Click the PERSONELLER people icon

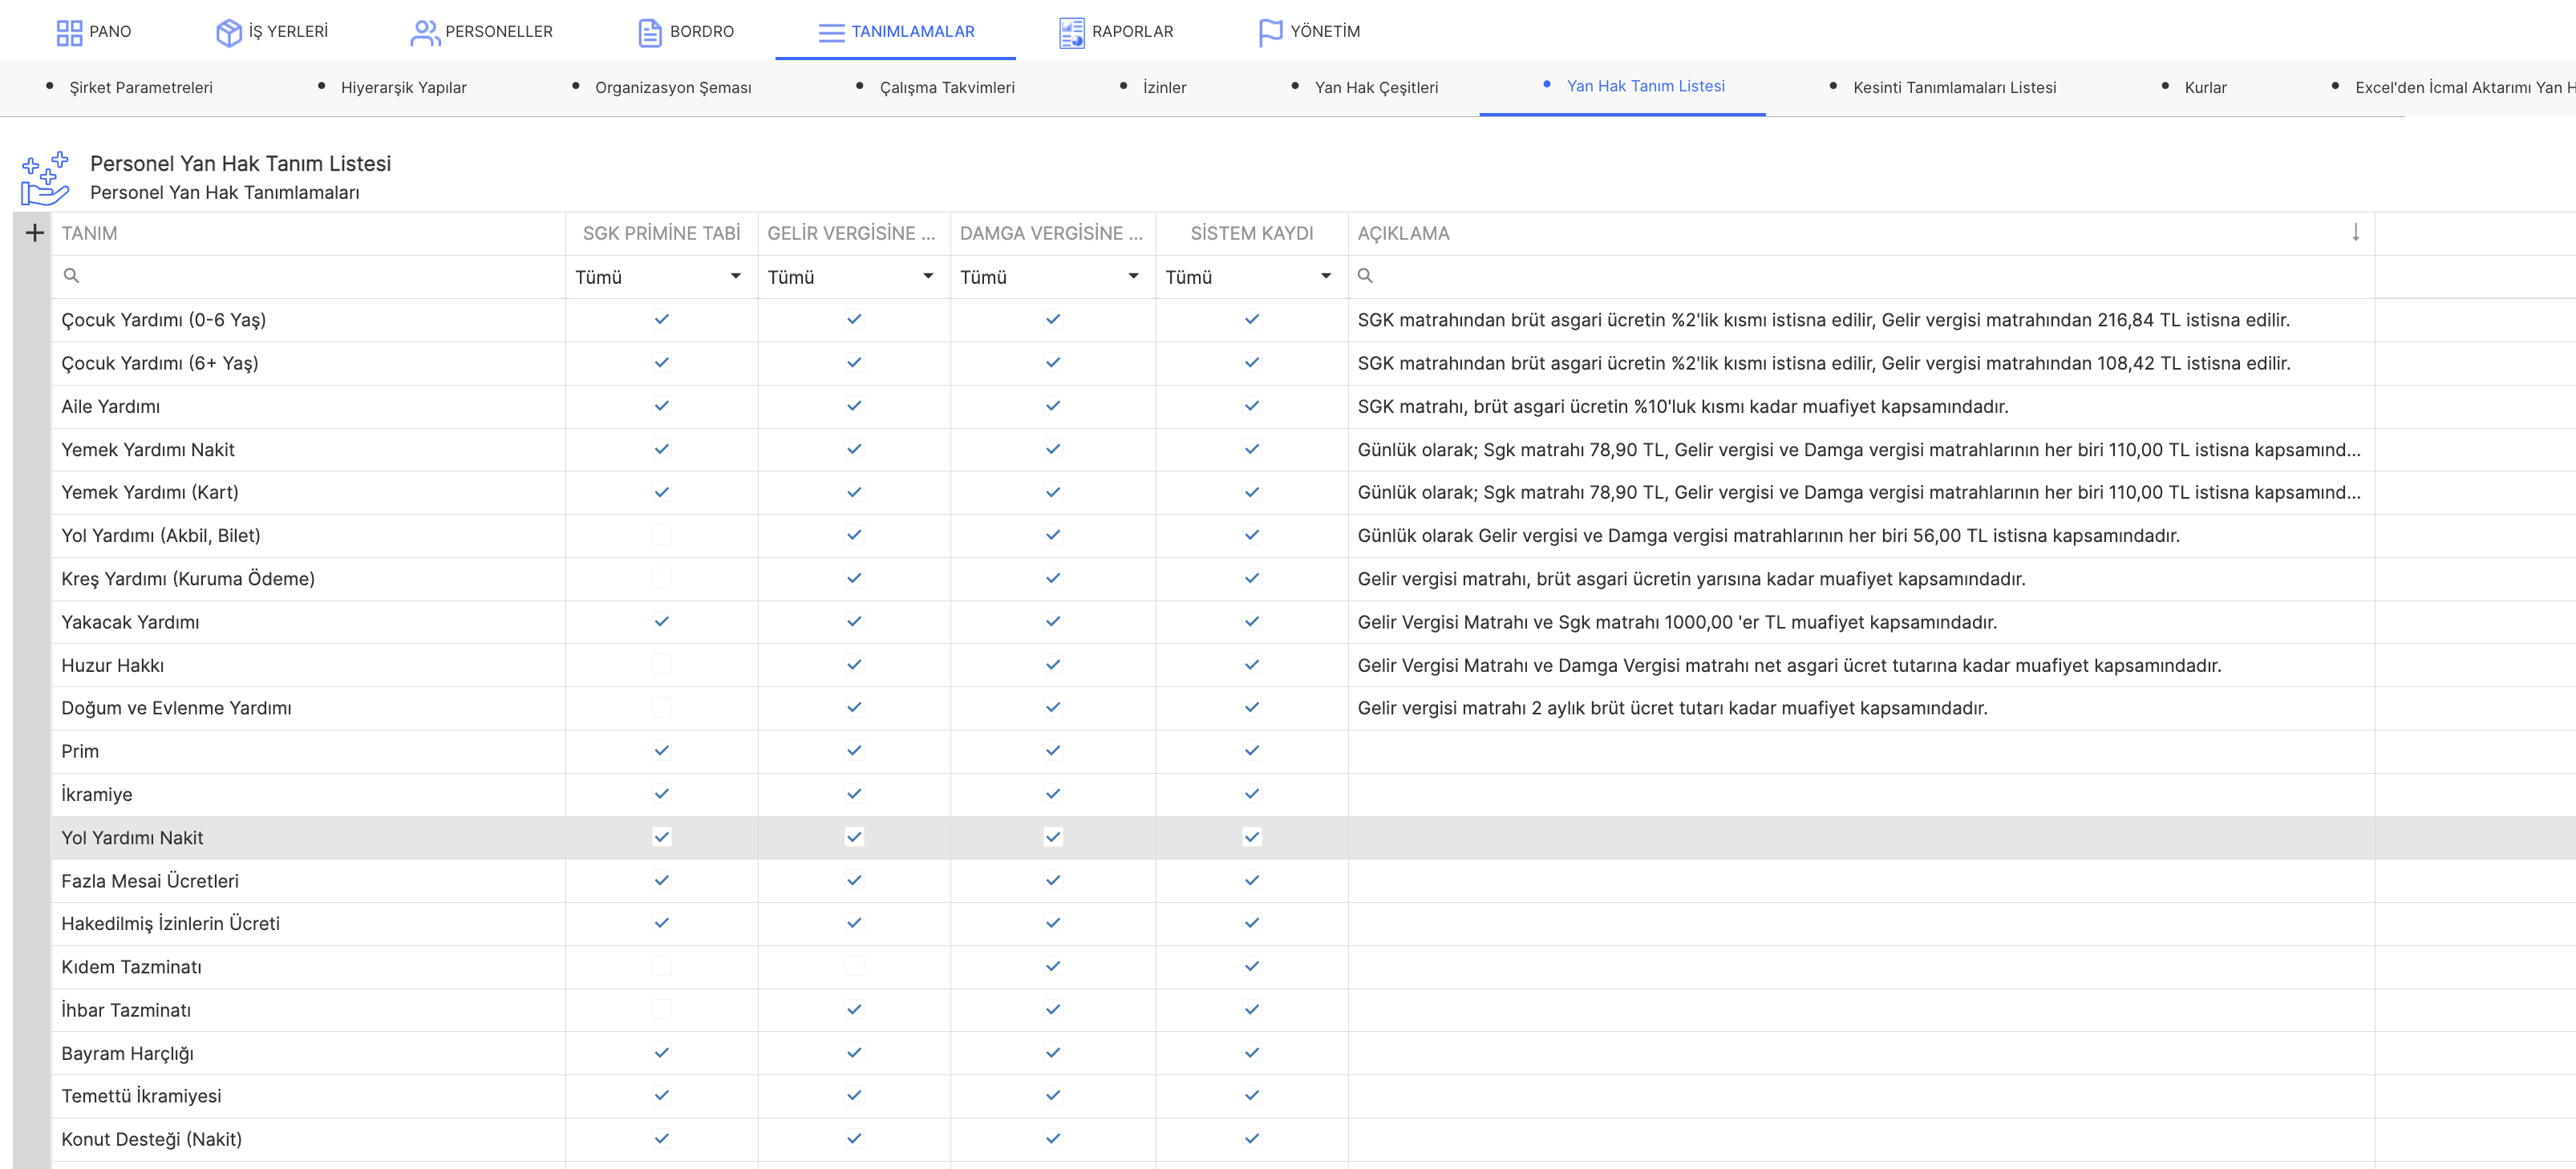pyautogui.click(x=425, y=32)
